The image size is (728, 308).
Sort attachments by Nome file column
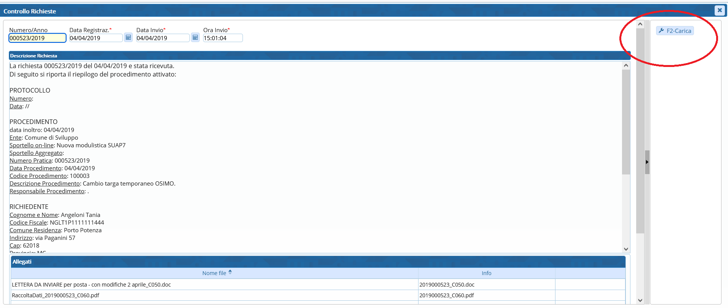point(214,273)
